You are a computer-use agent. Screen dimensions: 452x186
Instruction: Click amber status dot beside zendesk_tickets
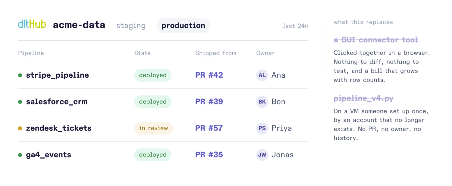click(x=20, y=128)
